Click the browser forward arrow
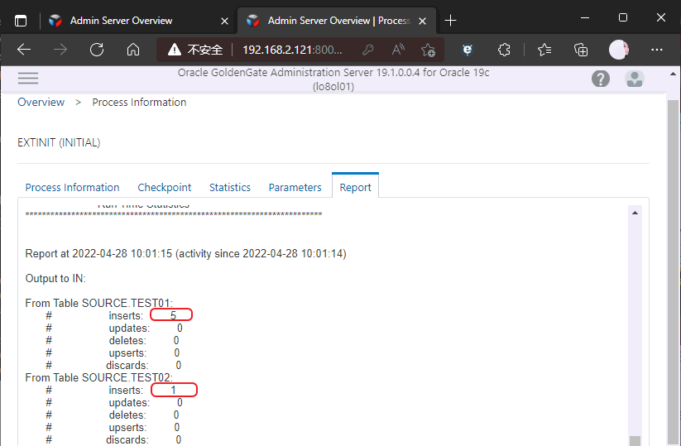Viewport: 681px width, 446px height. [x=60, y=50]
